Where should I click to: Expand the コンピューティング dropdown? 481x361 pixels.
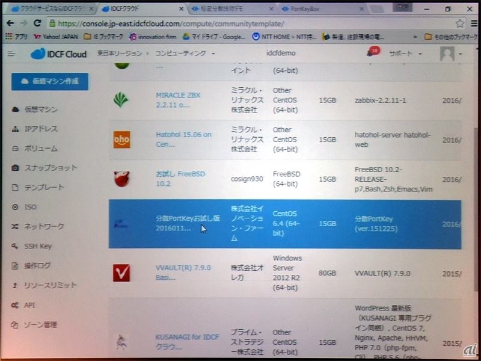[185, 53]
